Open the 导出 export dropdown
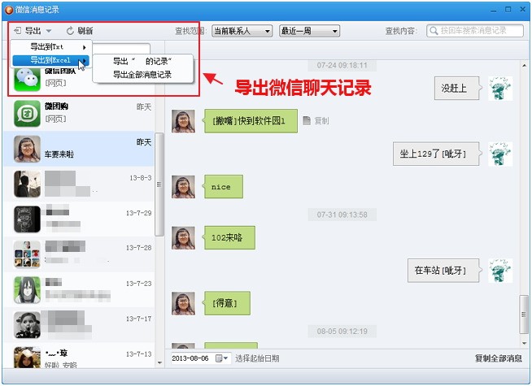This screenshot has height=386, width=532. (33, 31)
